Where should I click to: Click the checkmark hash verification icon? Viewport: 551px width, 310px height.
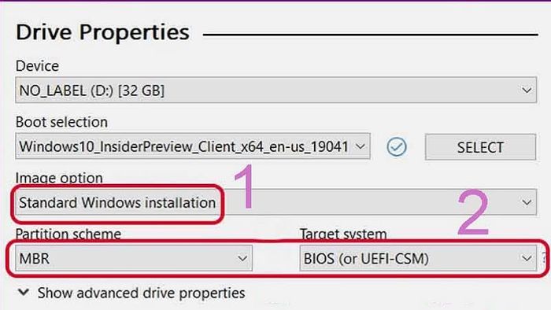point(397,147)
